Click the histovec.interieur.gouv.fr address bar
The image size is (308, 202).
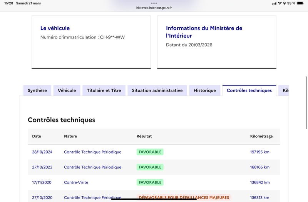pyautogui.click(x=154, y=8)
